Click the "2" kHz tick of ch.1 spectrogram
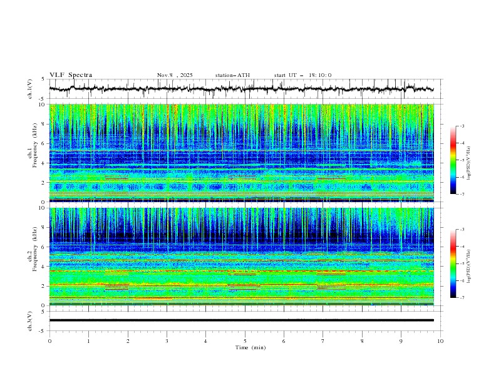 point(44,183)
